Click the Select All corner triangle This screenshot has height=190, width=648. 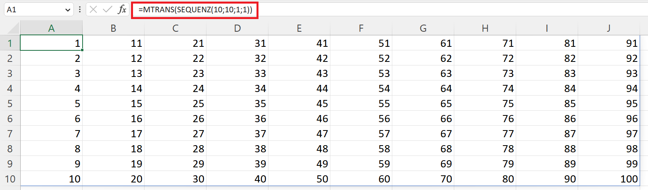(x=13, y=28)
